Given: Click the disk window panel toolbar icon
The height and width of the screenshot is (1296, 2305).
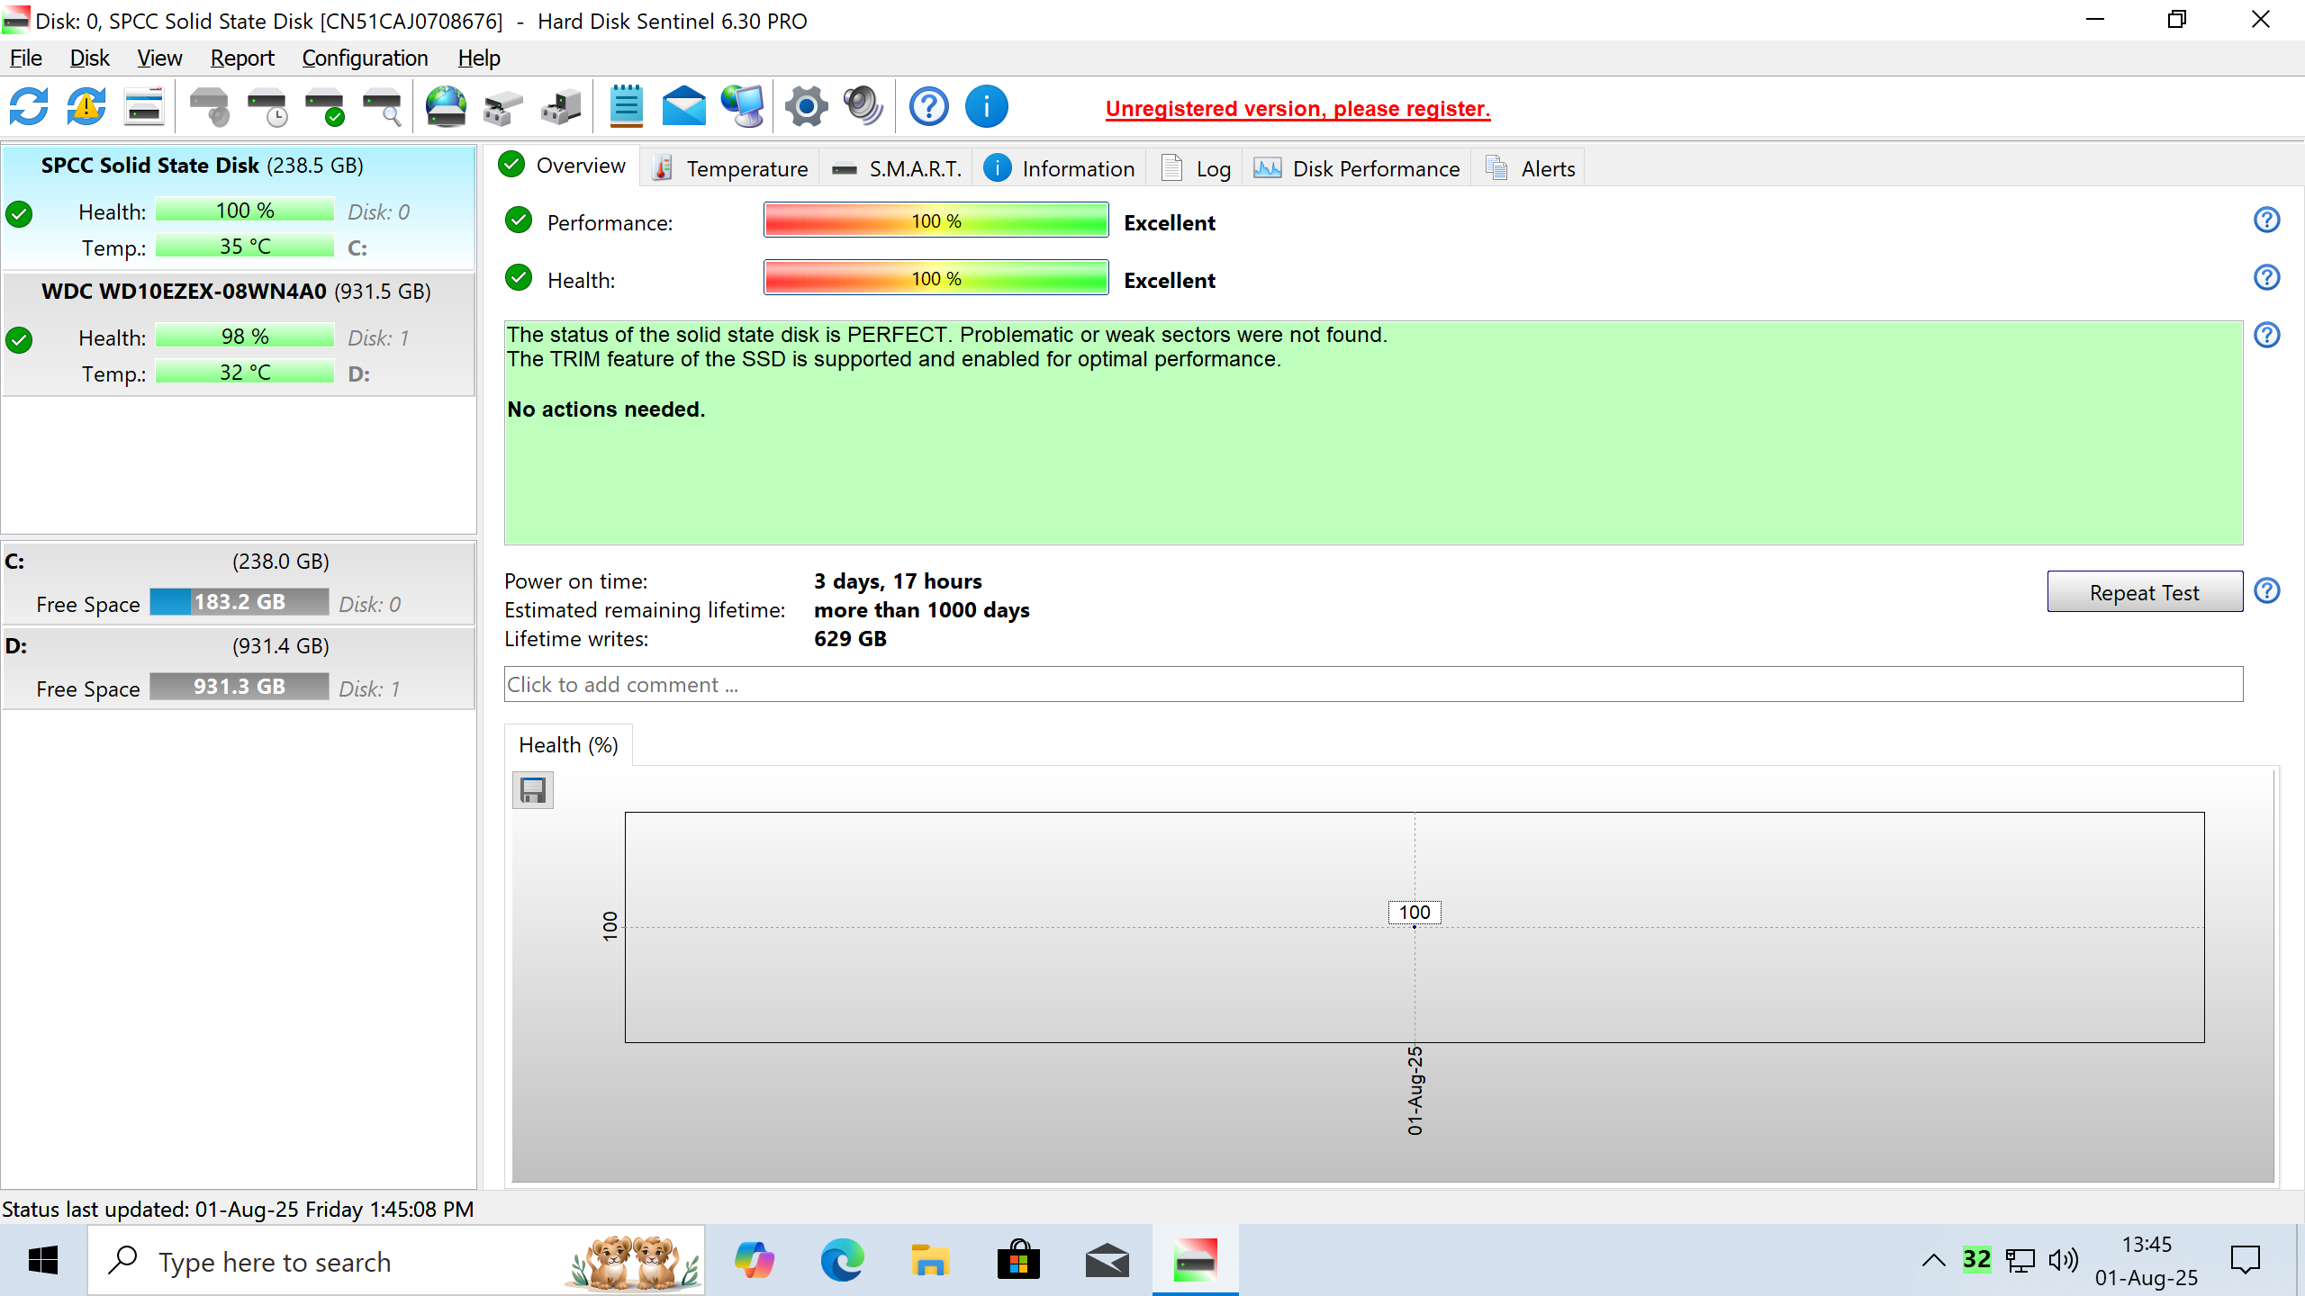Looking at the screenshot, I should coord(144,107).
